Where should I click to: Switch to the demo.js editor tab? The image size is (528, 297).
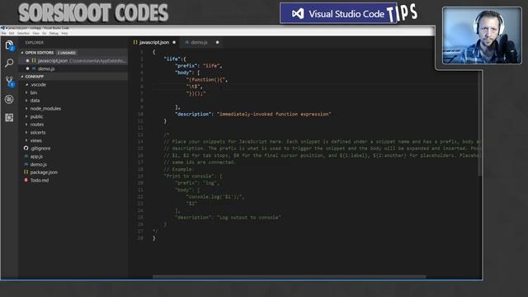tap(201, 42)
